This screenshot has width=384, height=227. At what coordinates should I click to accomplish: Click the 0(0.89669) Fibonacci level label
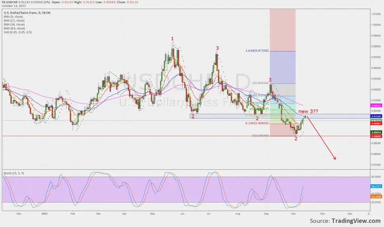(260, 135)
